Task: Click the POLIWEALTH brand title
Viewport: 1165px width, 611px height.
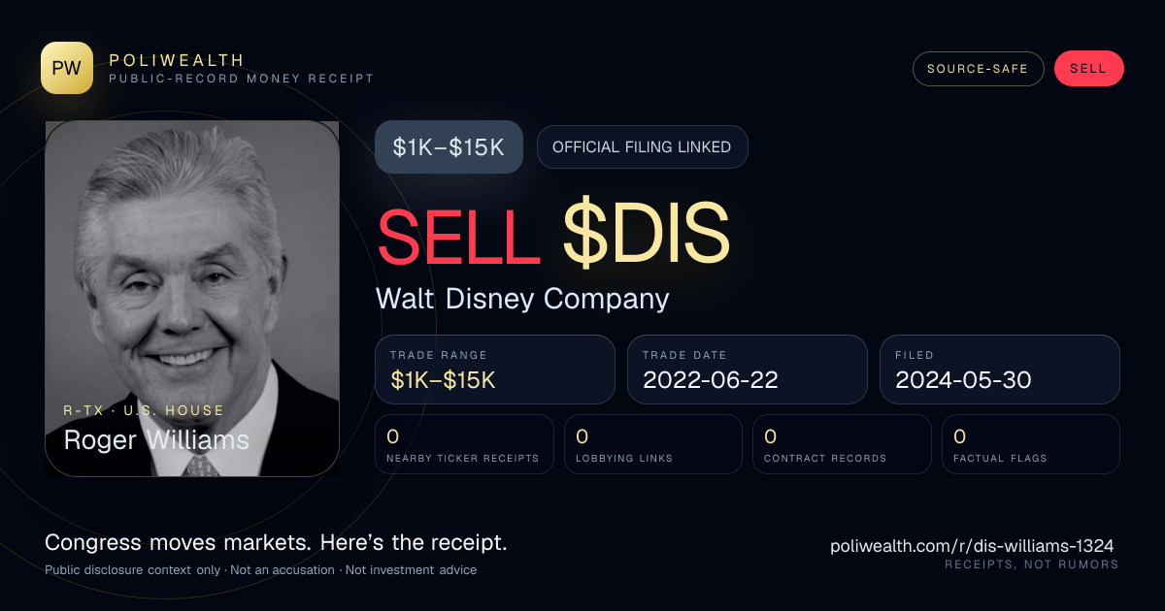Action: (177, 60)
